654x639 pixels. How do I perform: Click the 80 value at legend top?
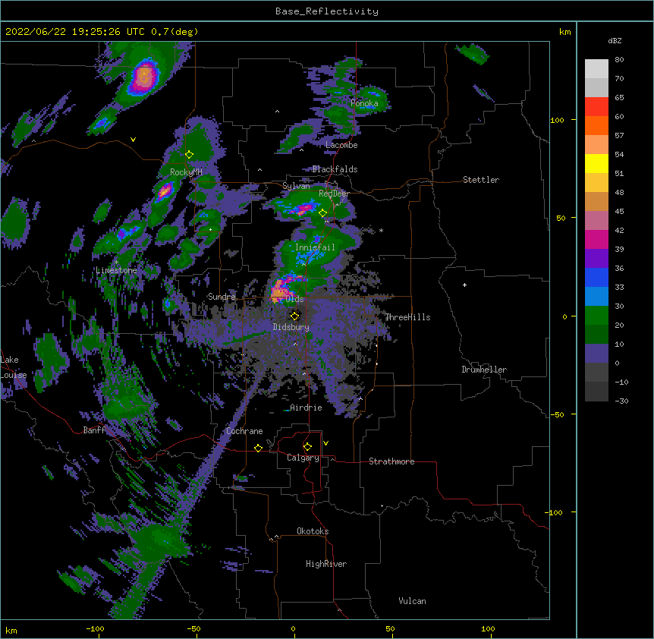click(619, 60)
